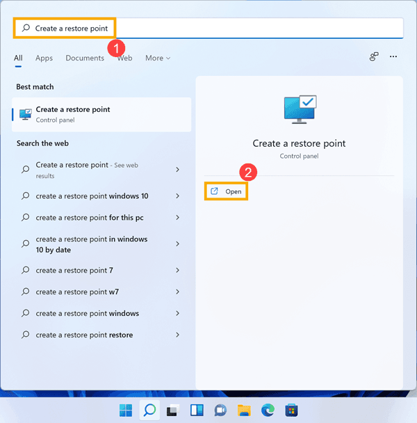Image resolution: width=417 pixels, height=423 pixels.
Task: Select 'create a restore point for this pc' suggestion
Action: (90, 218)
